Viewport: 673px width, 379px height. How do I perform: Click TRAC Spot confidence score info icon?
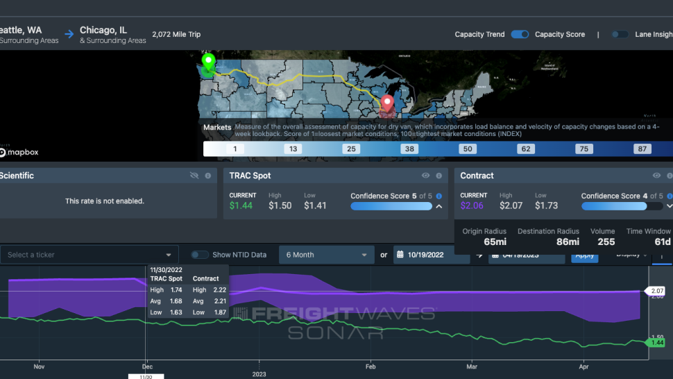click(438, 196)
